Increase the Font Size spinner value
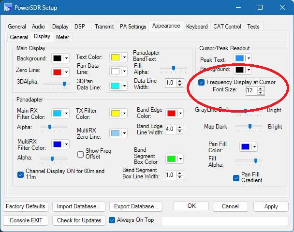The width and height of the screenshot is (294, 232). pos(261,88)
